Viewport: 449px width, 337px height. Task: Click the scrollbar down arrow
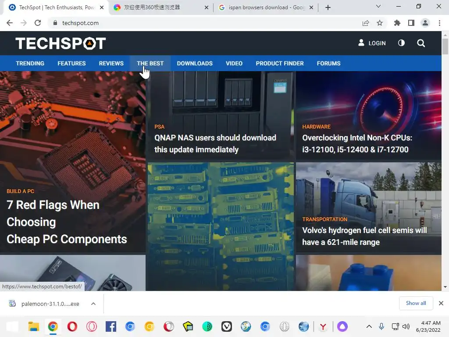(445, 287)
